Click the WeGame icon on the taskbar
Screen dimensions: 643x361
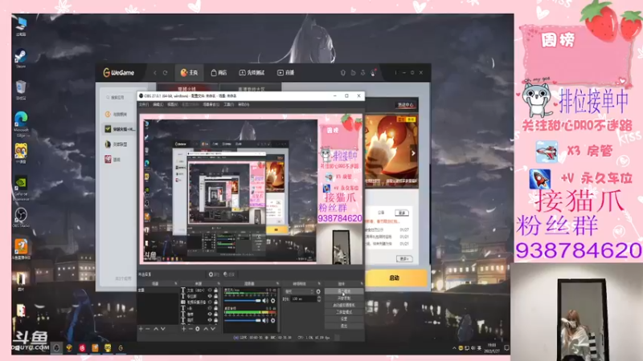(x=121, y=348)
